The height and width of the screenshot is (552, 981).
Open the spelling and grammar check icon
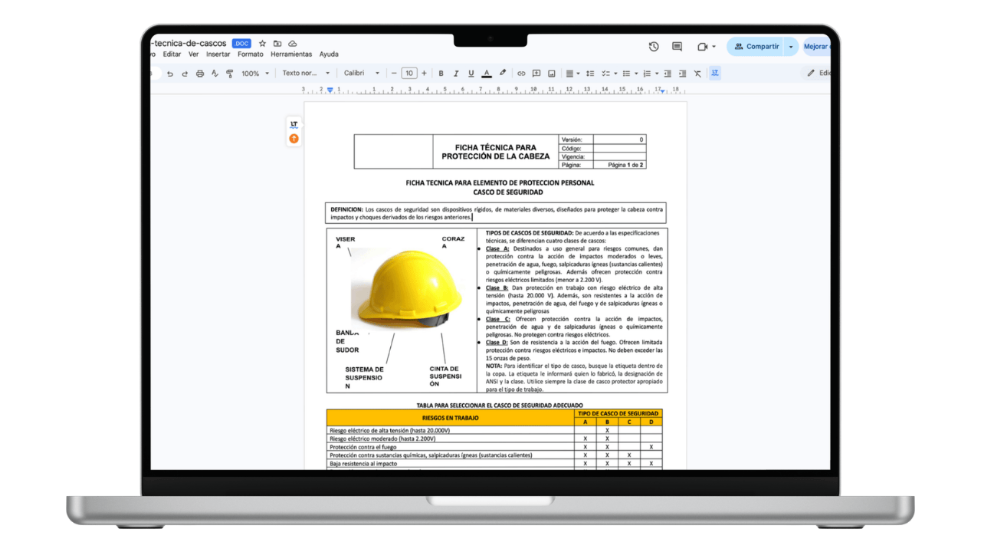tap(214, 73)
